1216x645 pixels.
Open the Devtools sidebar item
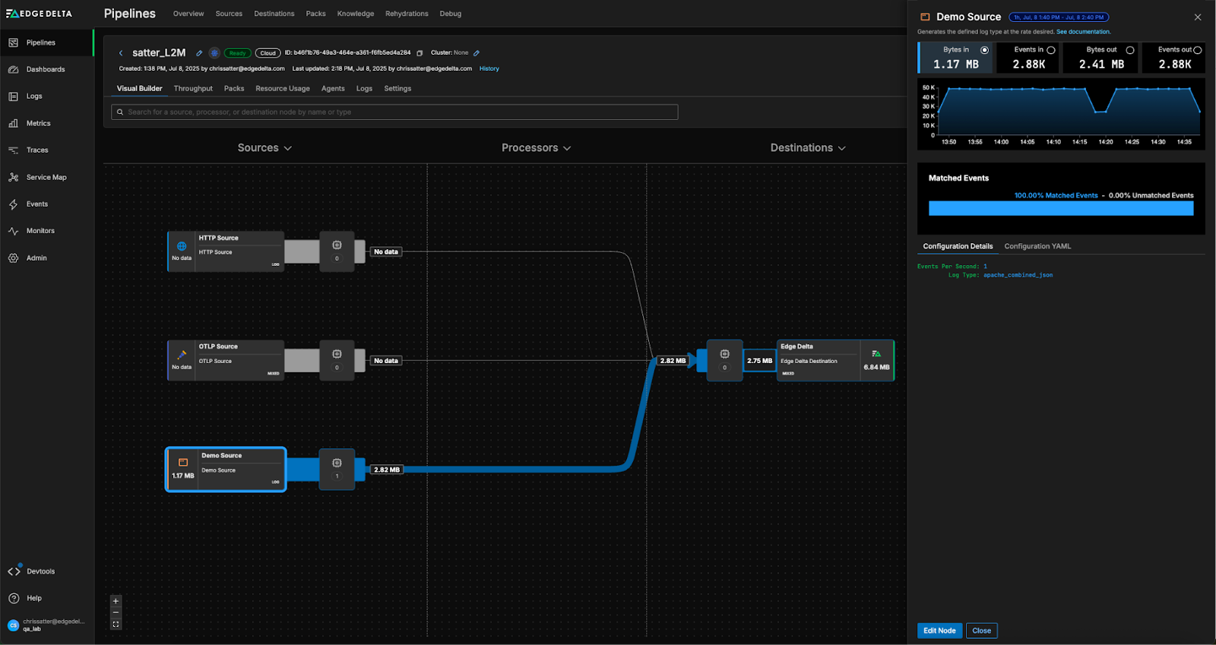(x=40, y=571)
